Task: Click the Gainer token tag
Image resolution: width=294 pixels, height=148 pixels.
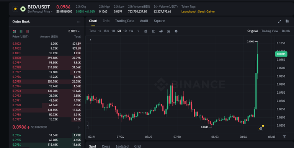Action: point(211,11)
